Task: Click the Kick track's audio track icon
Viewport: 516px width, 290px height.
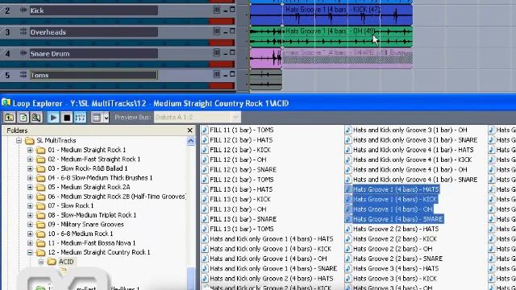Action: (x=23, y=10)
